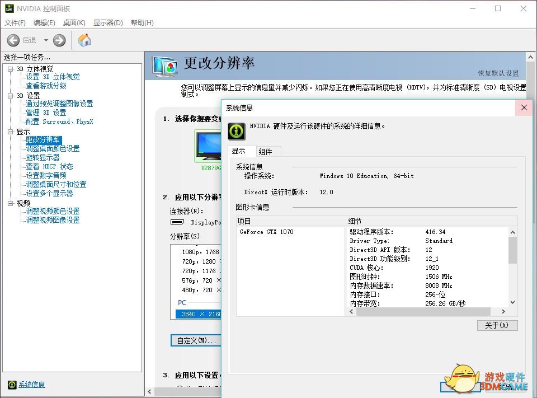Select GeForce GTX 1070 in 项目 list
The height and width of the screenshot is (398, 537).
click(x=266, y=232)
